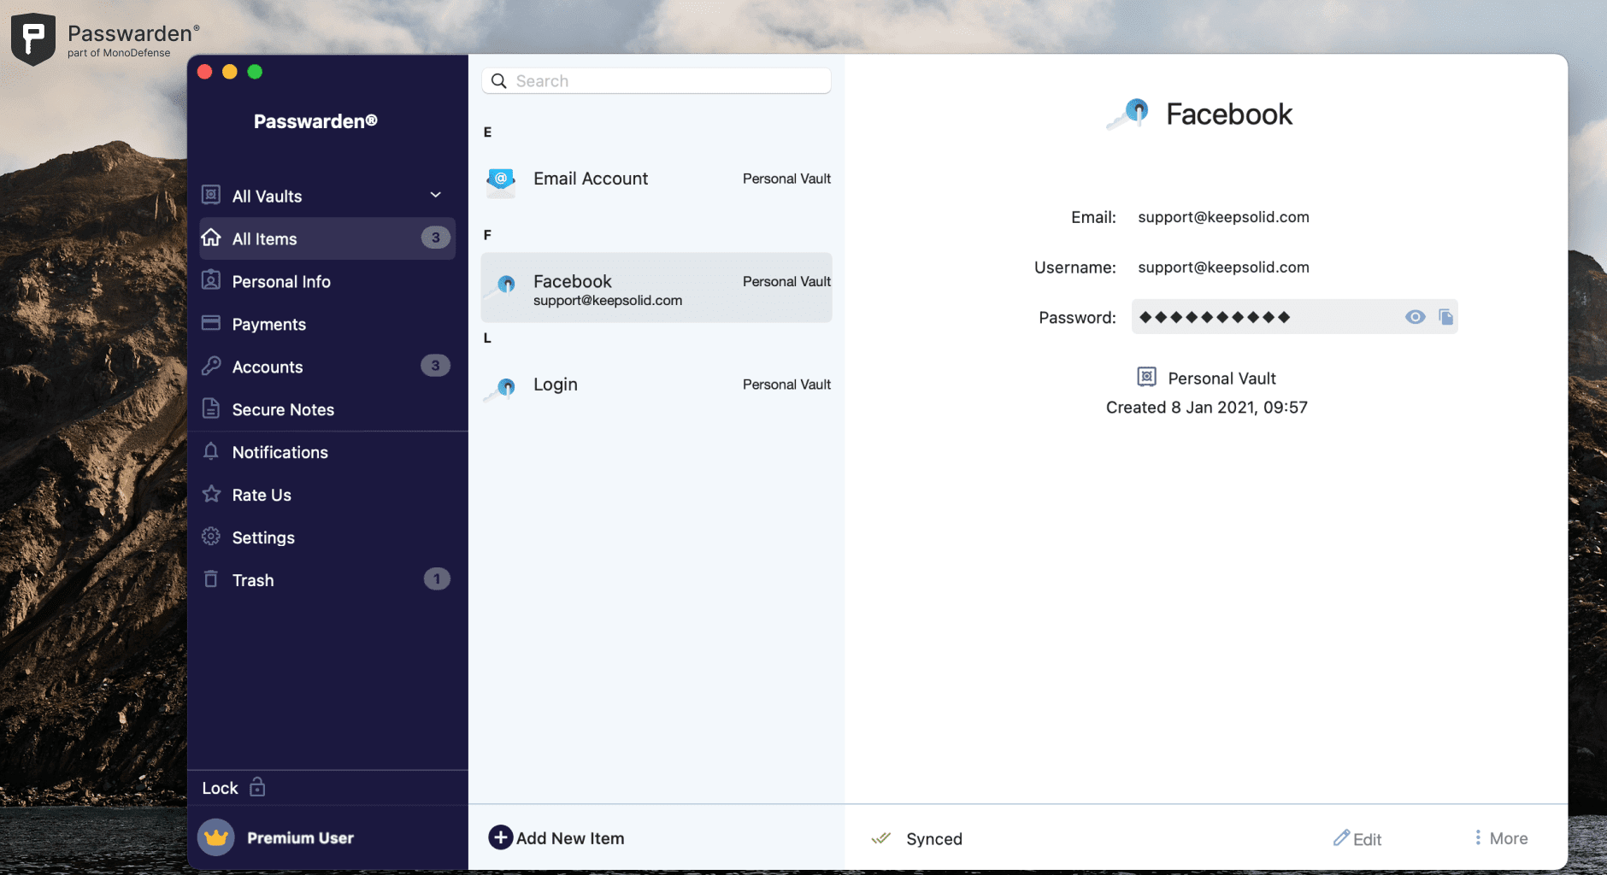This screenshot has height=875, width=1607.
Task: Click the Created 8 Jan 2021 text
Action: pos(1206,408)
